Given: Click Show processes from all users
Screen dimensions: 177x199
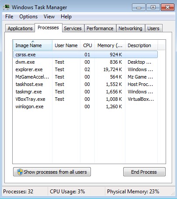Looking at the screenshot, I should [52, 172].
